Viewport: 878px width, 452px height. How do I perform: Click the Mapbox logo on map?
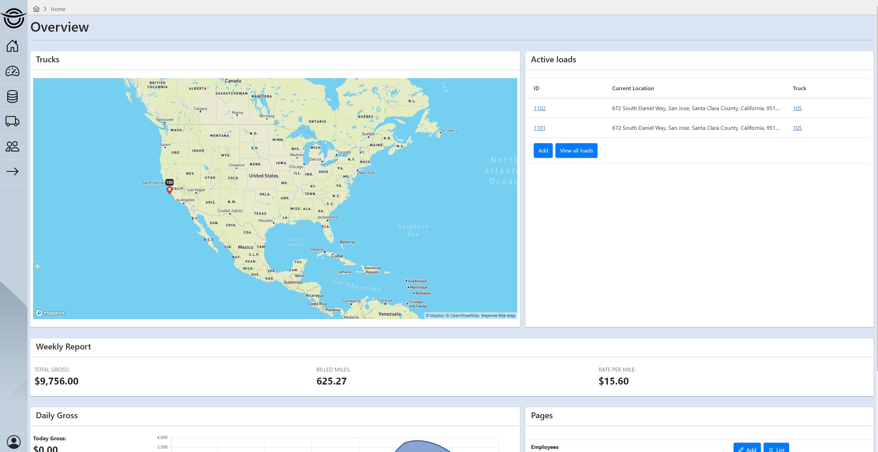(50, 313)
